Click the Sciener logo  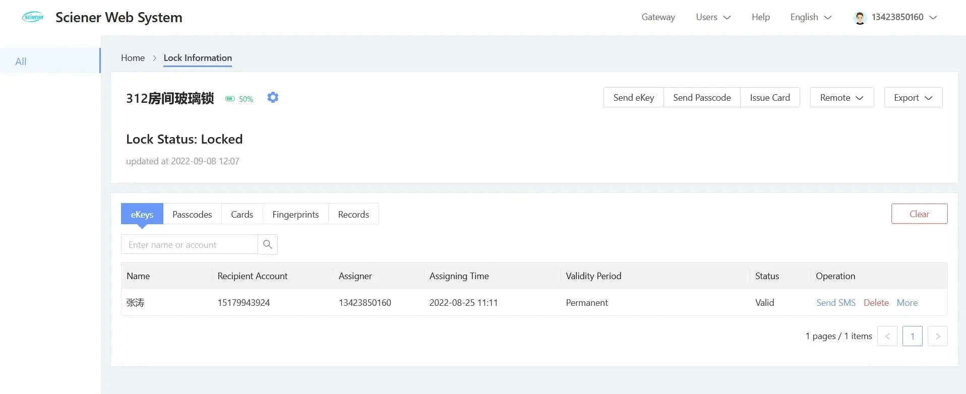(33, 17)
